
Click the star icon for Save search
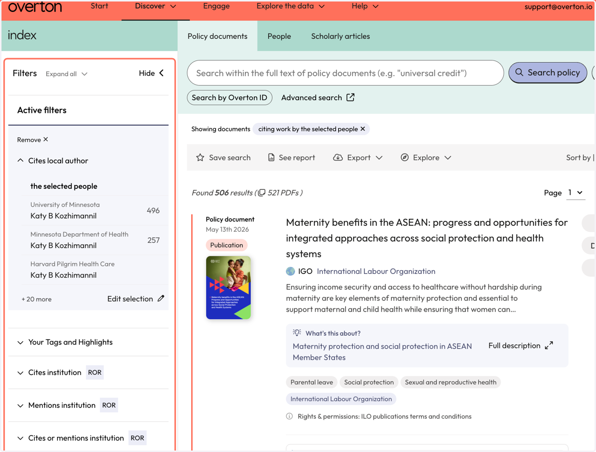pos(200,158)
